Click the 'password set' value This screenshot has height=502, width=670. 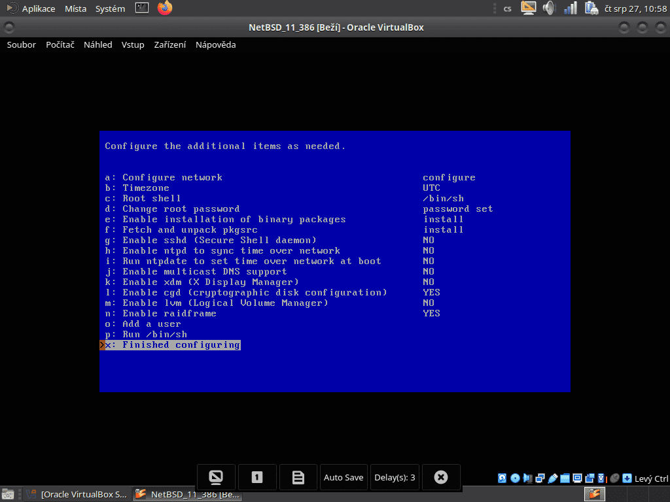(458, 209)
